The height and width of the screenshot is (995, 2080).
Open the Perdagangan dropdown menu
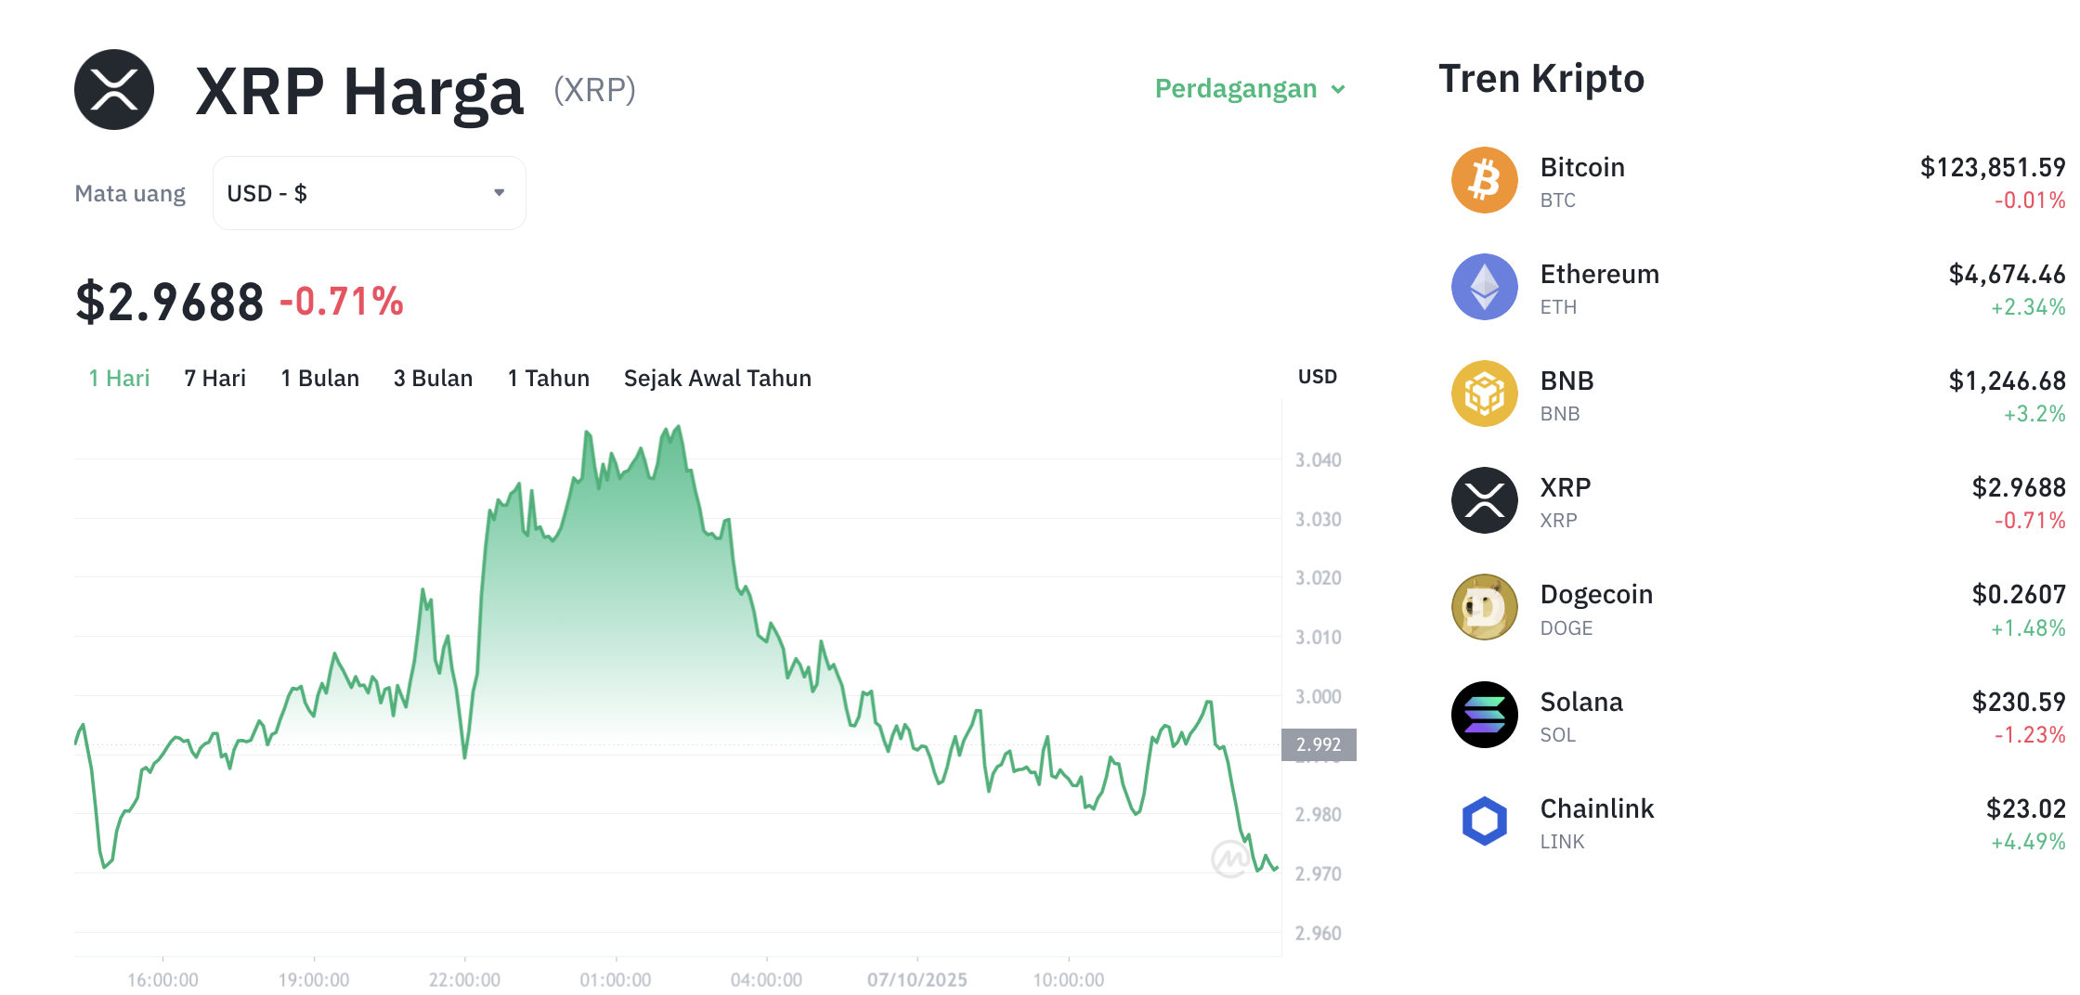(1250, 89)
